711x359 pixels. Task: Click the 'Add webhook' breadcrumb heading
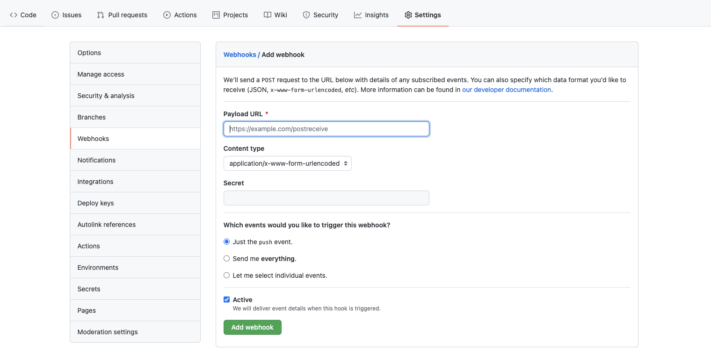coord(283,55)
